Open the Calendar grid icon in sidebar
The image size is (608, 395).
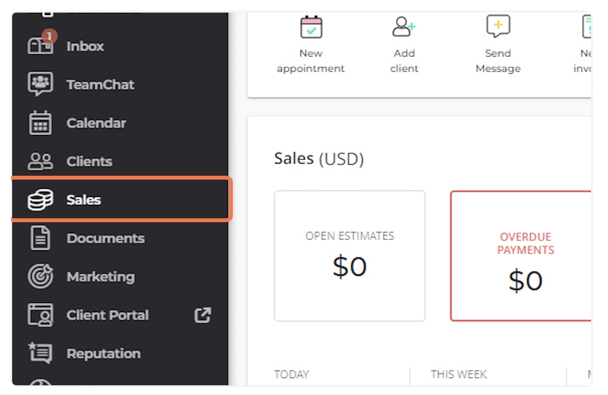pos(41,122)
